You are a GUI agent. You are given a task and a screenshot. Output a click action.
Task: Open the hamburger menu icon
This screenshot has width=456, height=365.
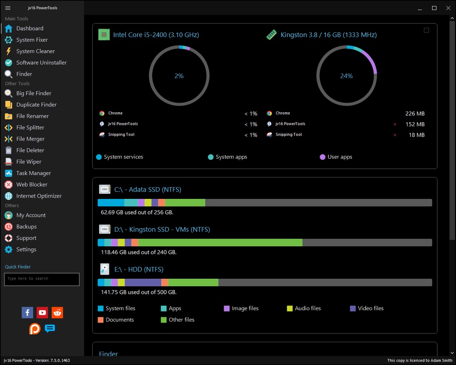(x=8, y=8)
